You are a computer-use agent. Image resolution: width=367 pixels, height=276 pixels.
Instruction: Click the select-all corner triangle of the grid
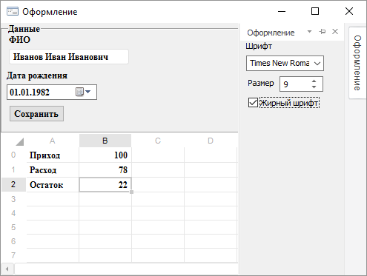[x=19, y=142]
